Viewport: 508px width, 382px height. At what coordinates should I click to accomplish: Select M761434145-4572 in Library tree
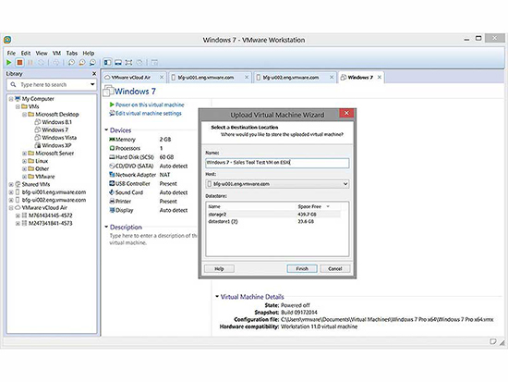[x=50, y=216]
